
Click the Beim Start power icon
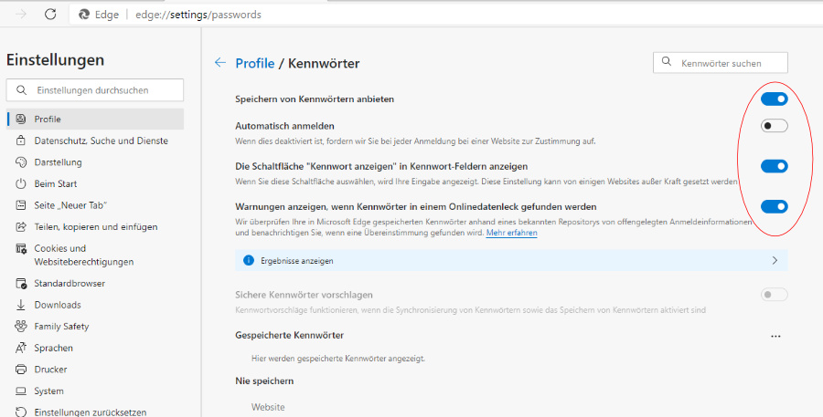point(21,183)
